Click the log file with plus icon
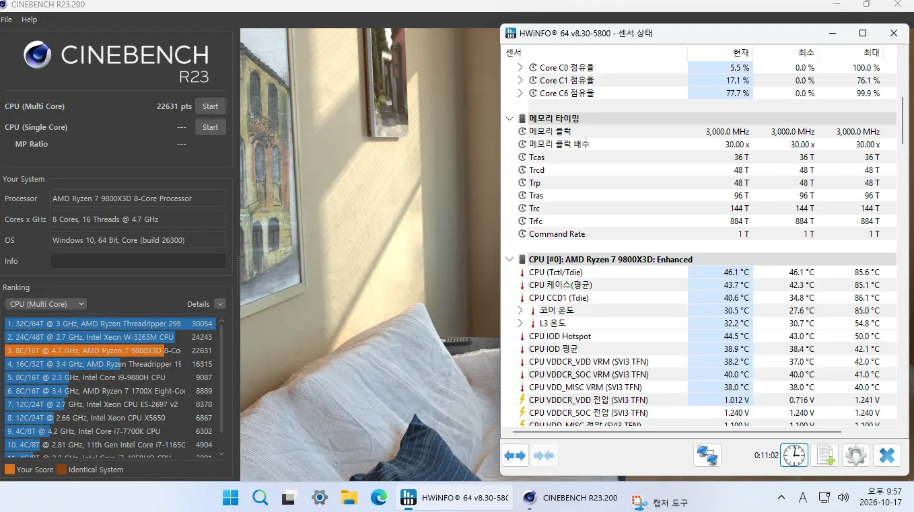The width and height of the screenshot is (914, 512). [825, 455]
